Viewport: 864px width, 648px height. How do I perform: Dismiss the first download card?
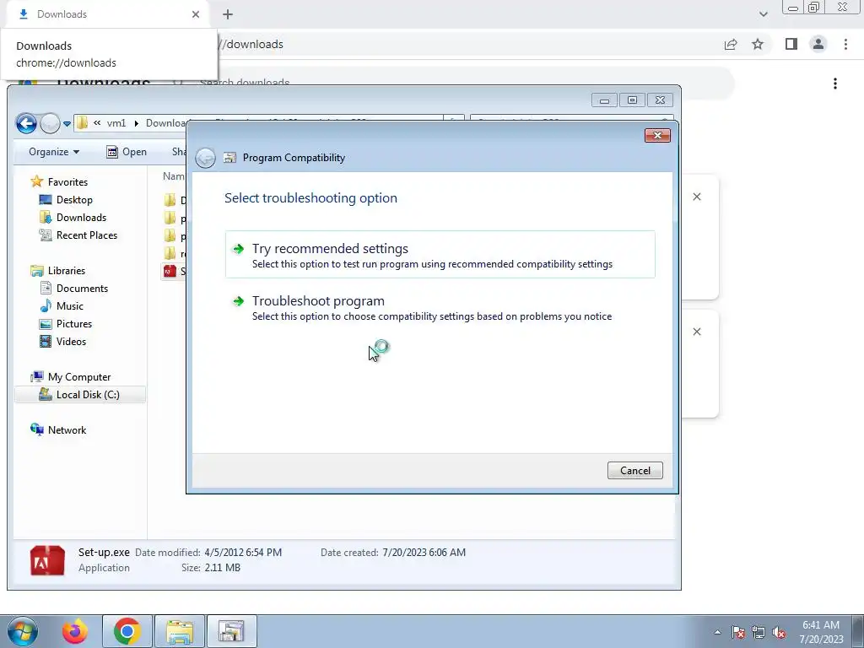[697, 197]
